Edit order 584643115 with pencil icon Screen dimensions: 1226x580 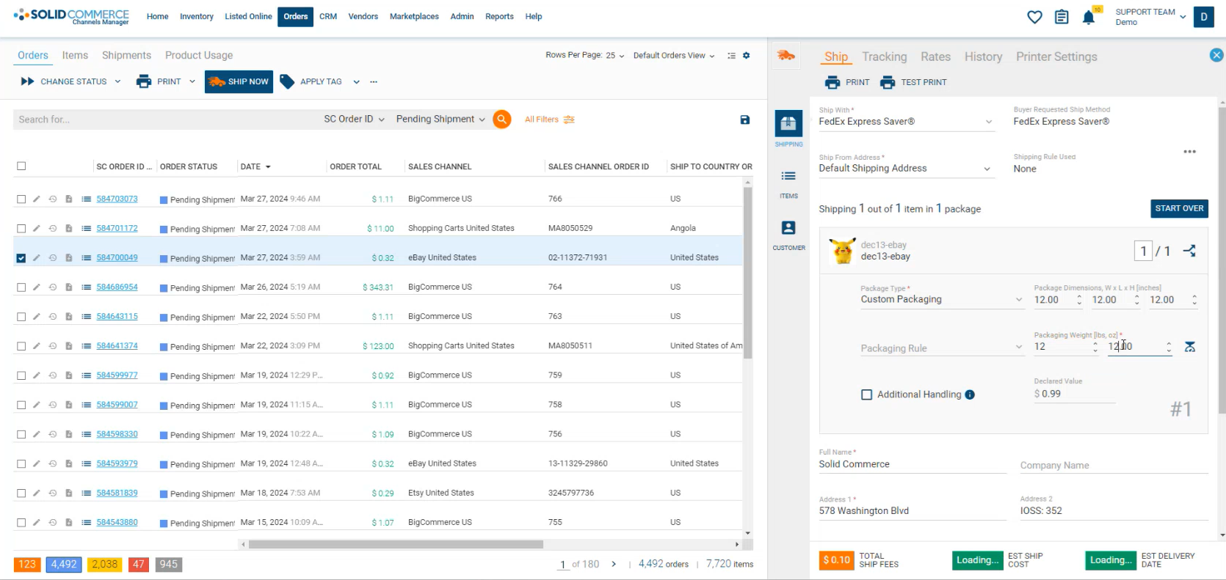click(37, 316)
